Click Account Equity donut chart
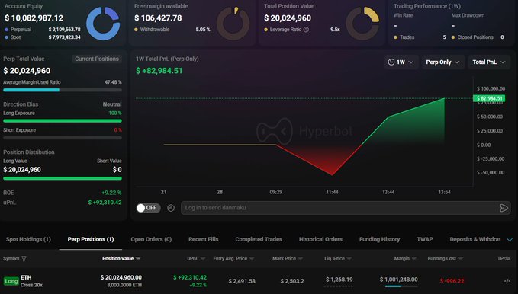 point(103,23)
